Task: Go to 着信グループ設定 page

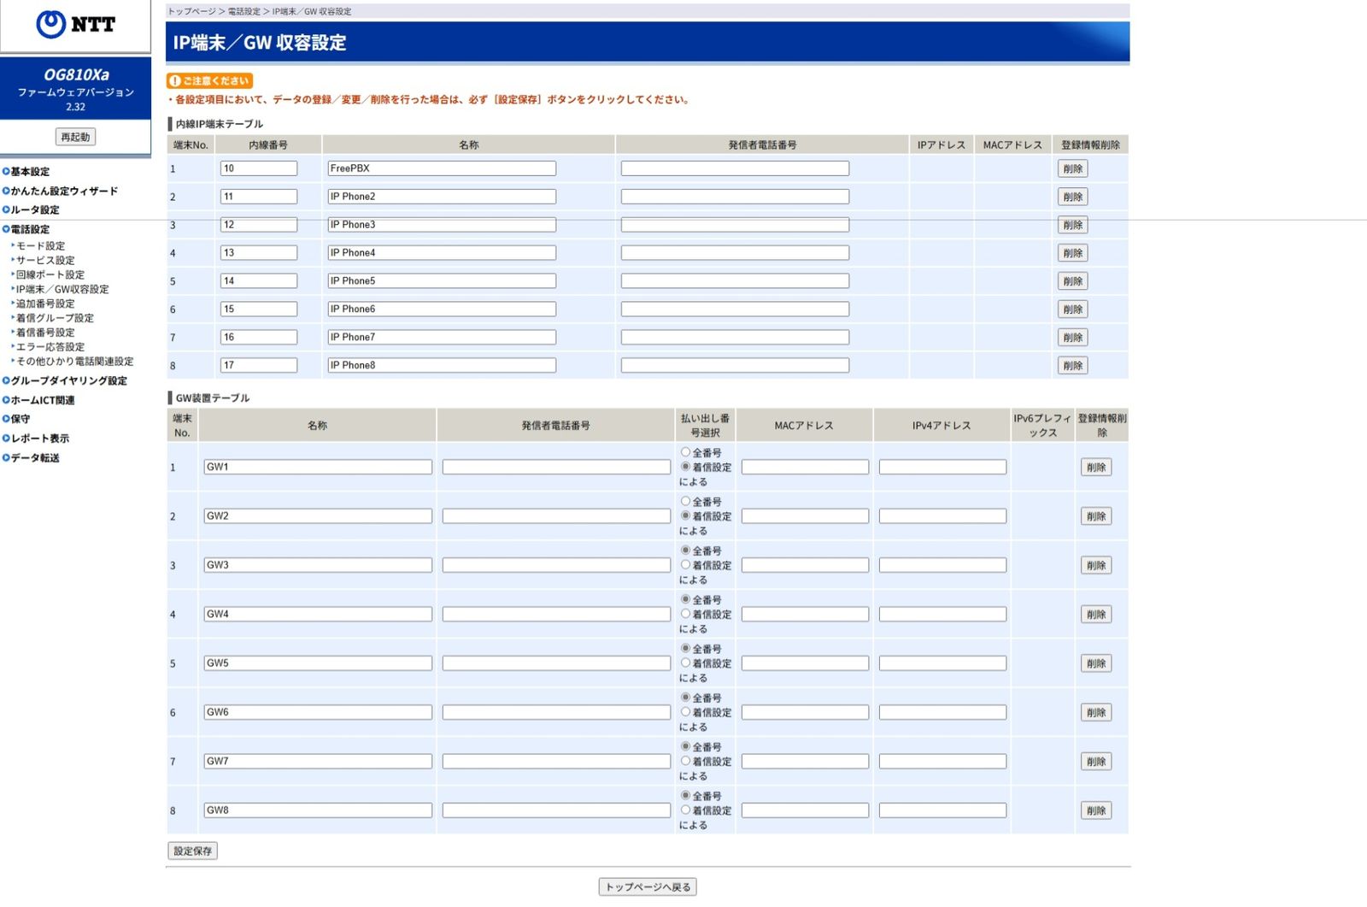Action: 55,318
